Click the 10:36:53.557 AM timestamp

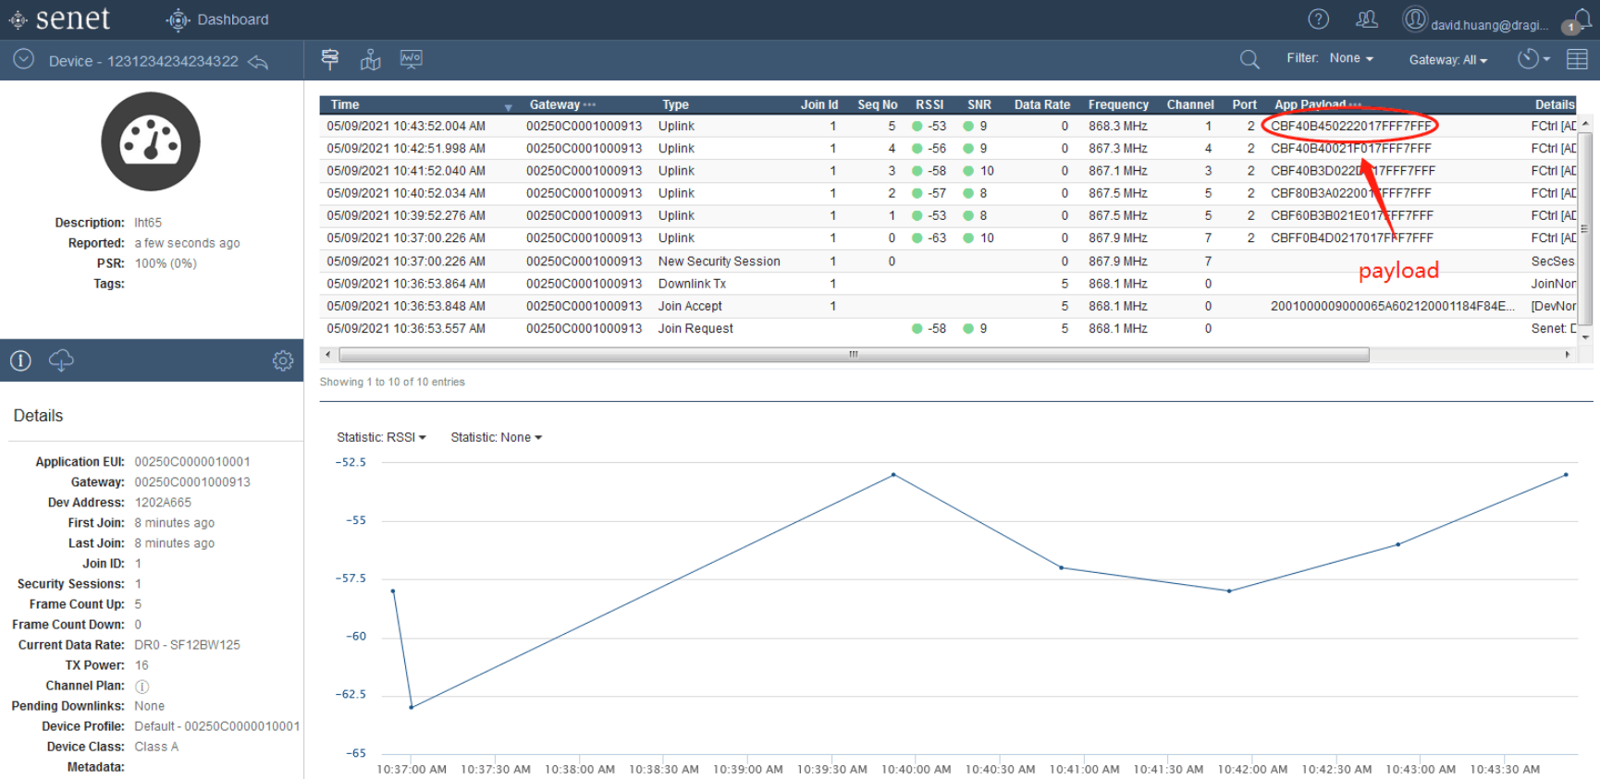coord(406,328)
